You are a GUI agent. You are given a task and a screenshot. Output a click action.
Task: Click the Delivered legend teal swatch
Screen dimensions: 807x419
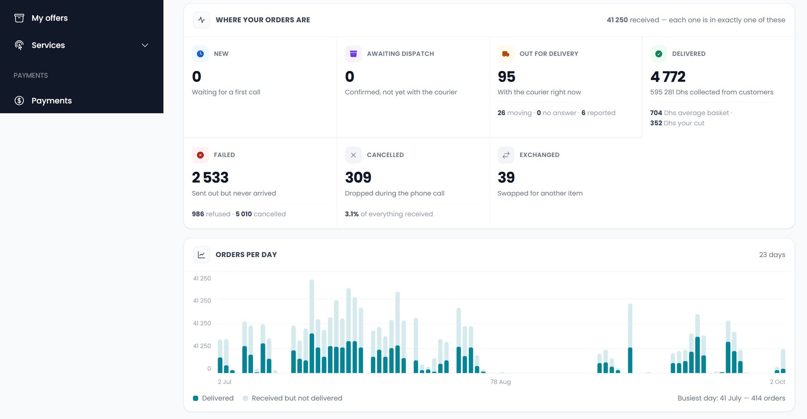click(196, 398)
